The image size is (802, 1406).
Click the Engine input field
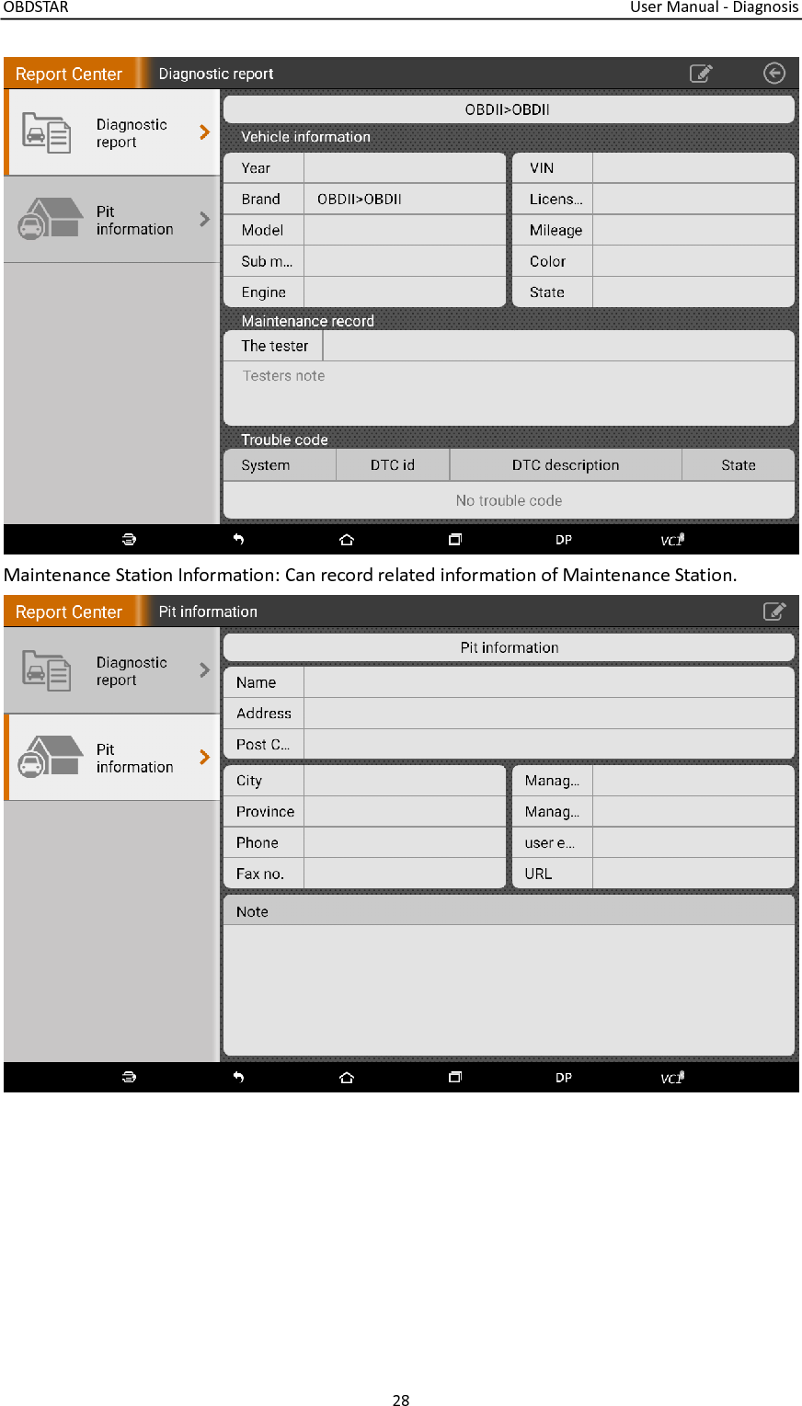[405, 292]
